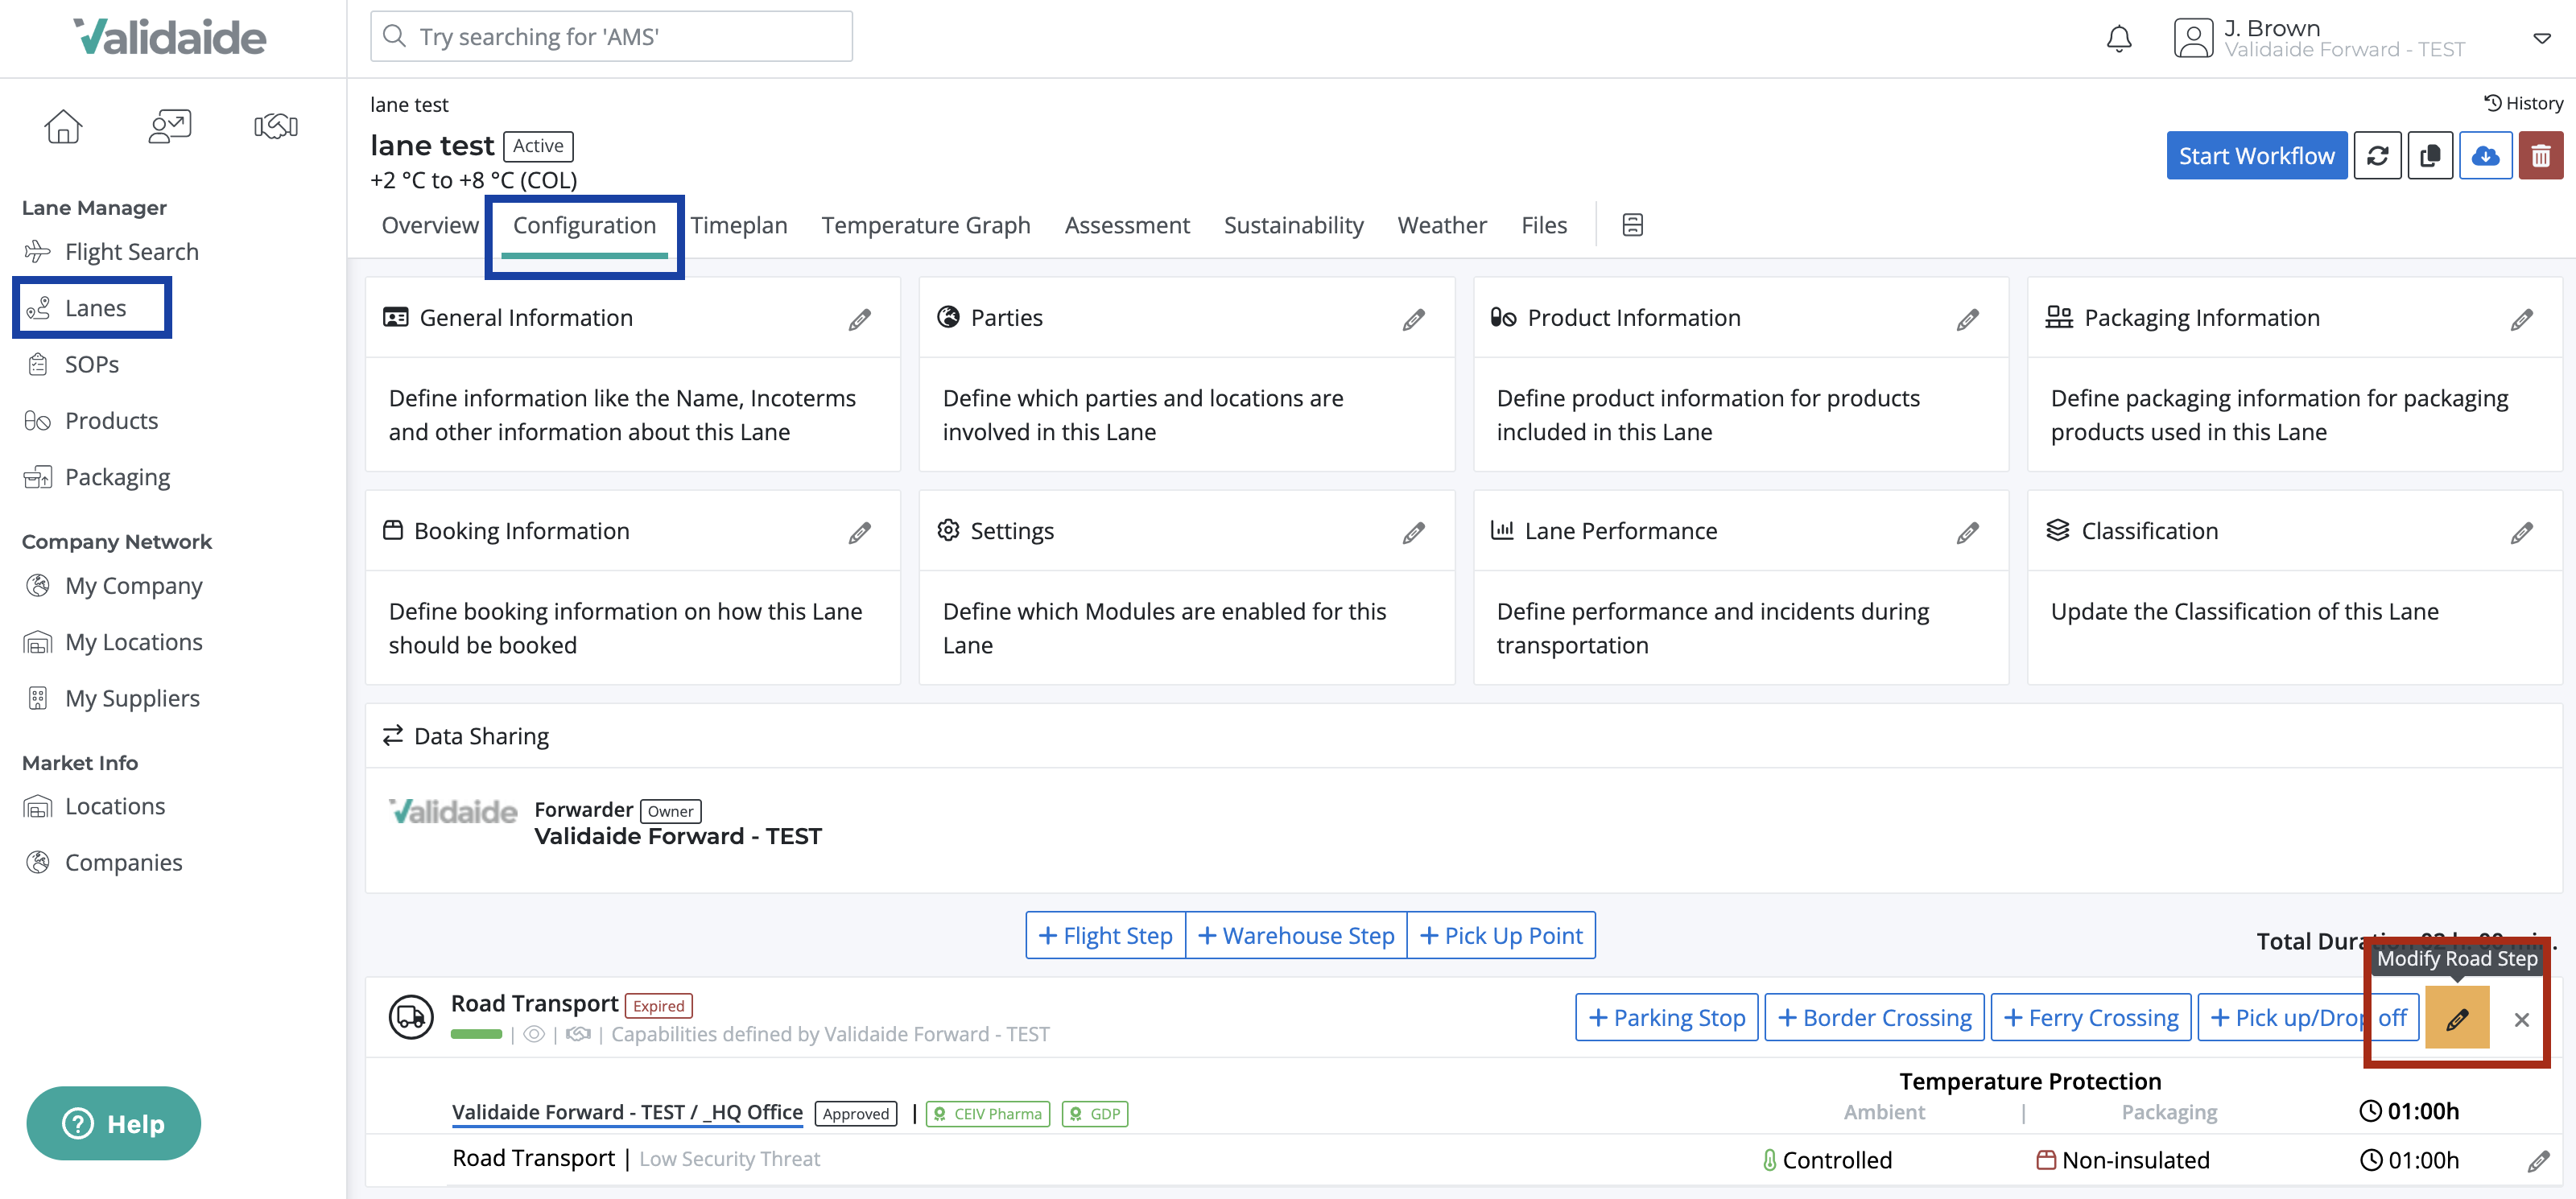Open My Company in sidebar
The width and height of the screenshot is (2576, 1199).
click(x=113, y=586)
